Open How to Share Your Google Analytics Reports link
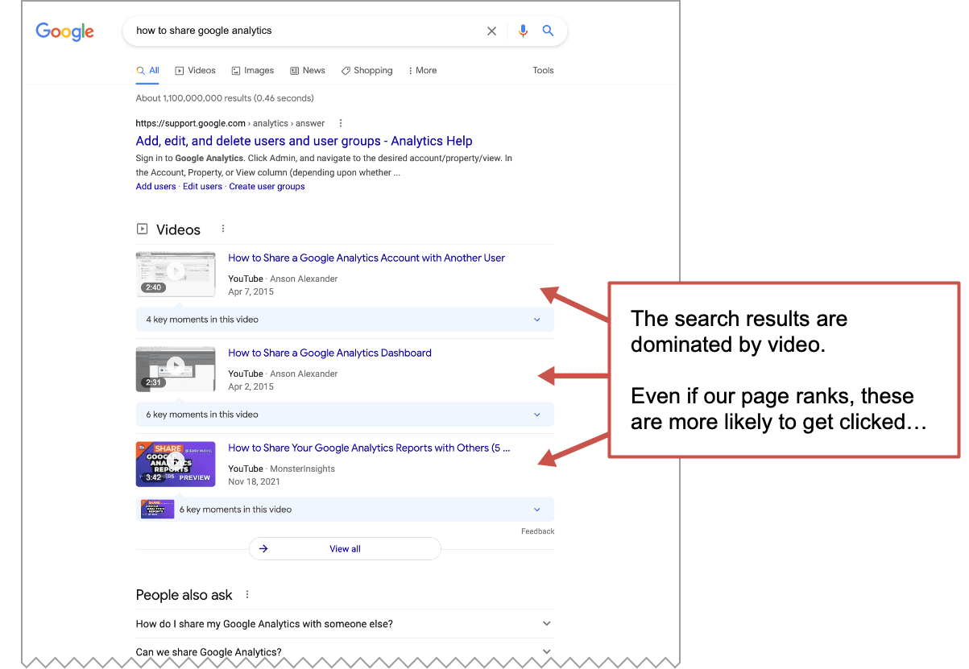 (369, 448)
